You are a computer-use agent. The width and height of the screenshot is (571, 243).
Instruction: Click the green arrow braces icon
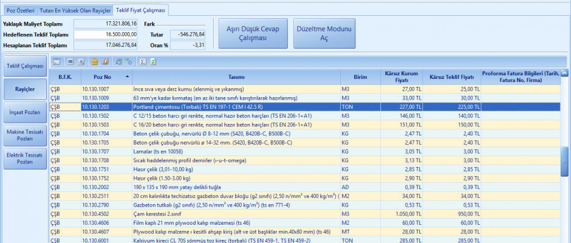129,61
